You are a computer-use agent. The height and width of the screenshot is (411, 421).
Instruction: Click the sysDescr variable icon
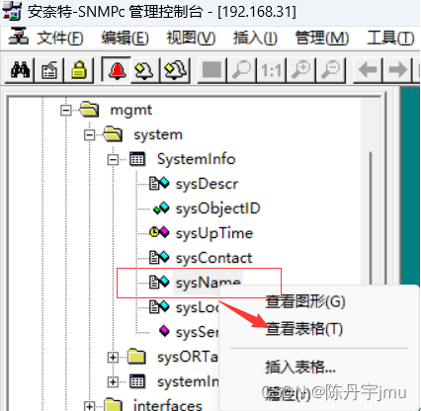tap(159, 184)
